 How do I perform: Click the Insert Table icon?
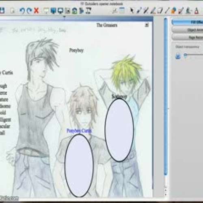pos(82,11)
